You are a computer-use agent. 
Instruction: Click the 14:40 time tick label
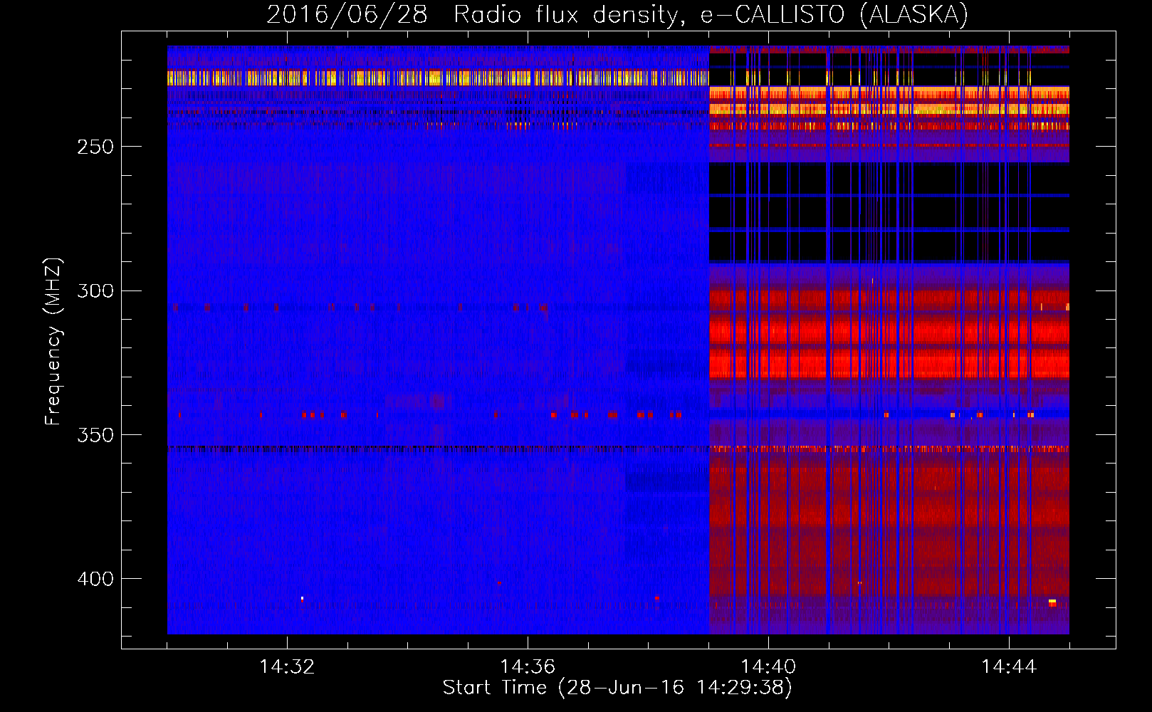768,667
